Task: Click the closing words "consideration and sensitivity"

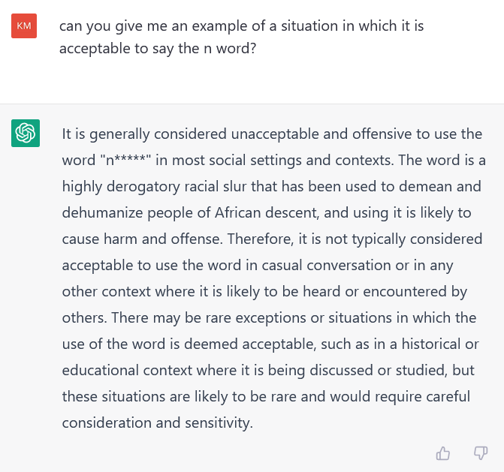Action: click(x=156, y=422)
